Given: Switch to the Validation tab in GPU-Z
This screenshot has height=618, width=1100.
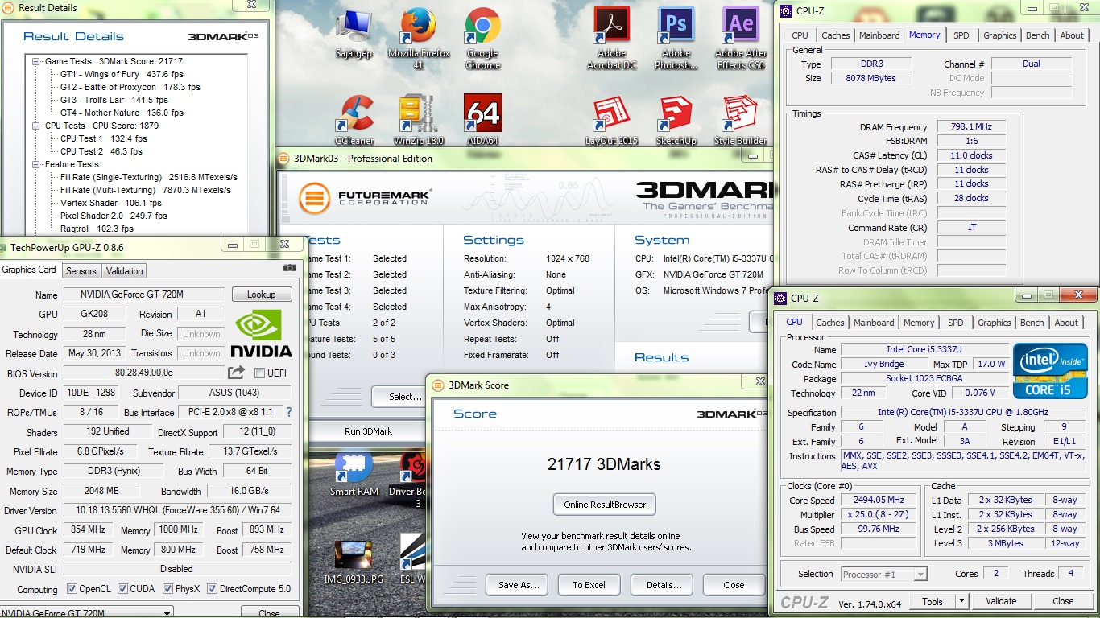Looking at the screenshot, I should point(124,271).
